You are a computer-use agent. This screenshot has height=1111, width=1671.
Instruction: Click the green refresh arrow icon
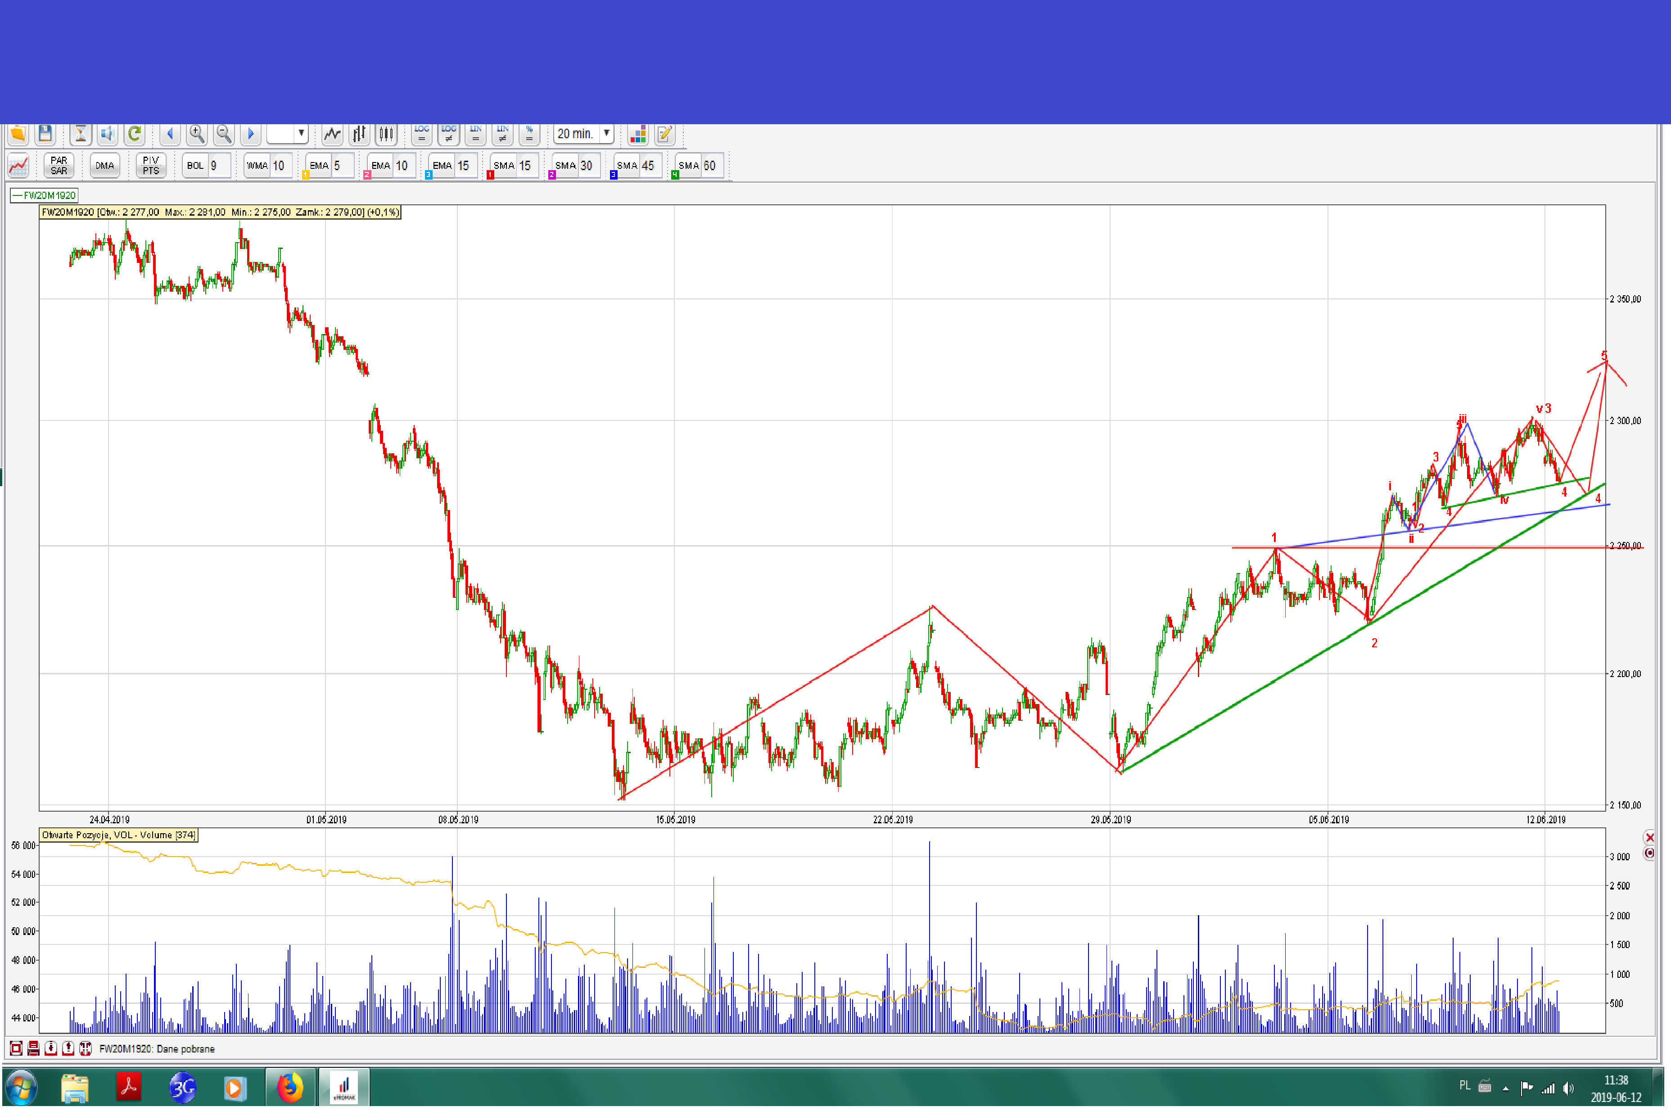coord(135,134)
